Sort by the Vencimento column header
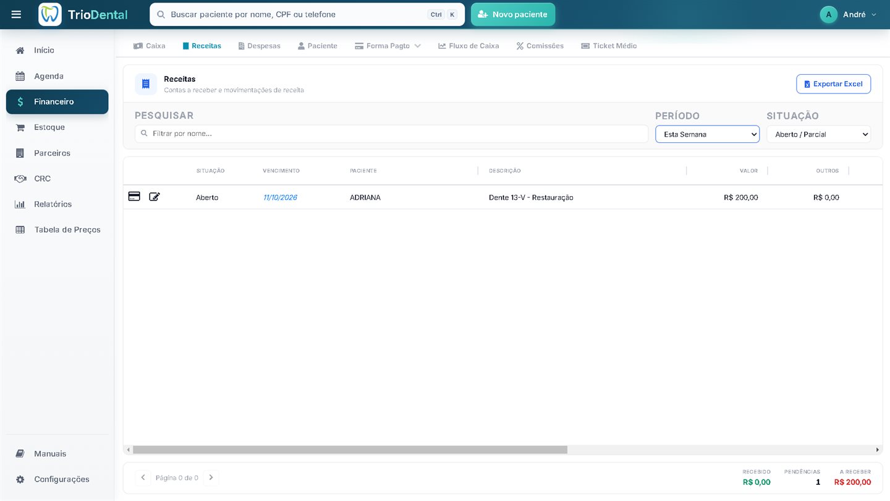The height and width of the screenshot is (501, 890). pos(281,171)
